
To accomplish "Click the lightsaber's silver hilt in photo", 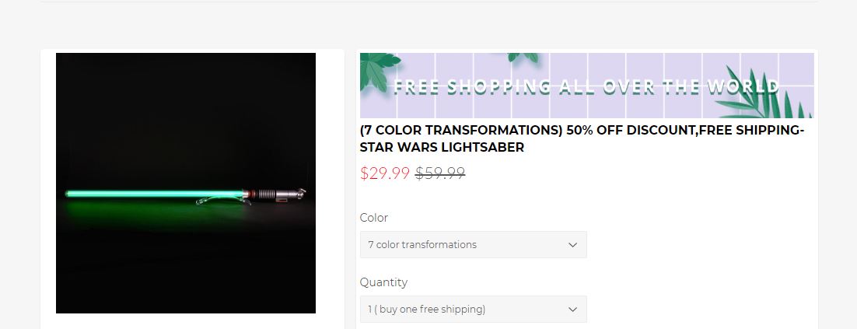I will (275, 194).
